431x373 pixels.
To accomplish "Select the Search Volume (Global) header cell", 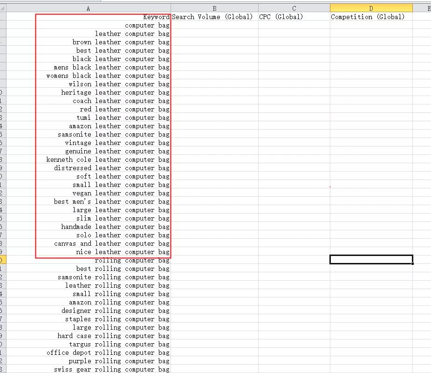I will (214, 17).
